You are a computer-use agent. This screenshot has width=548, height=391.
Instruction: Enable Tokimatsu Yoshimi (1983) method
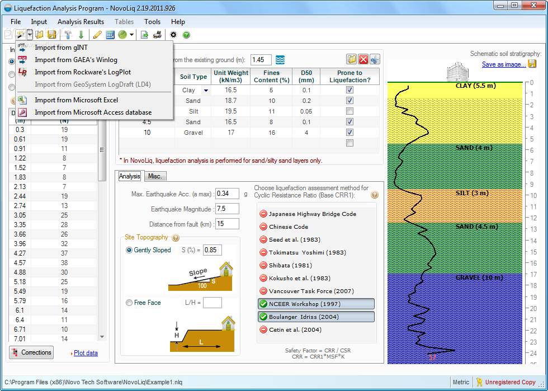tap(316, 252)
